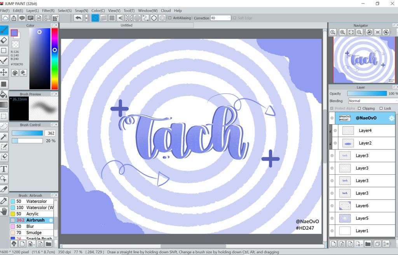Open the color palette icon

point(15,73)
